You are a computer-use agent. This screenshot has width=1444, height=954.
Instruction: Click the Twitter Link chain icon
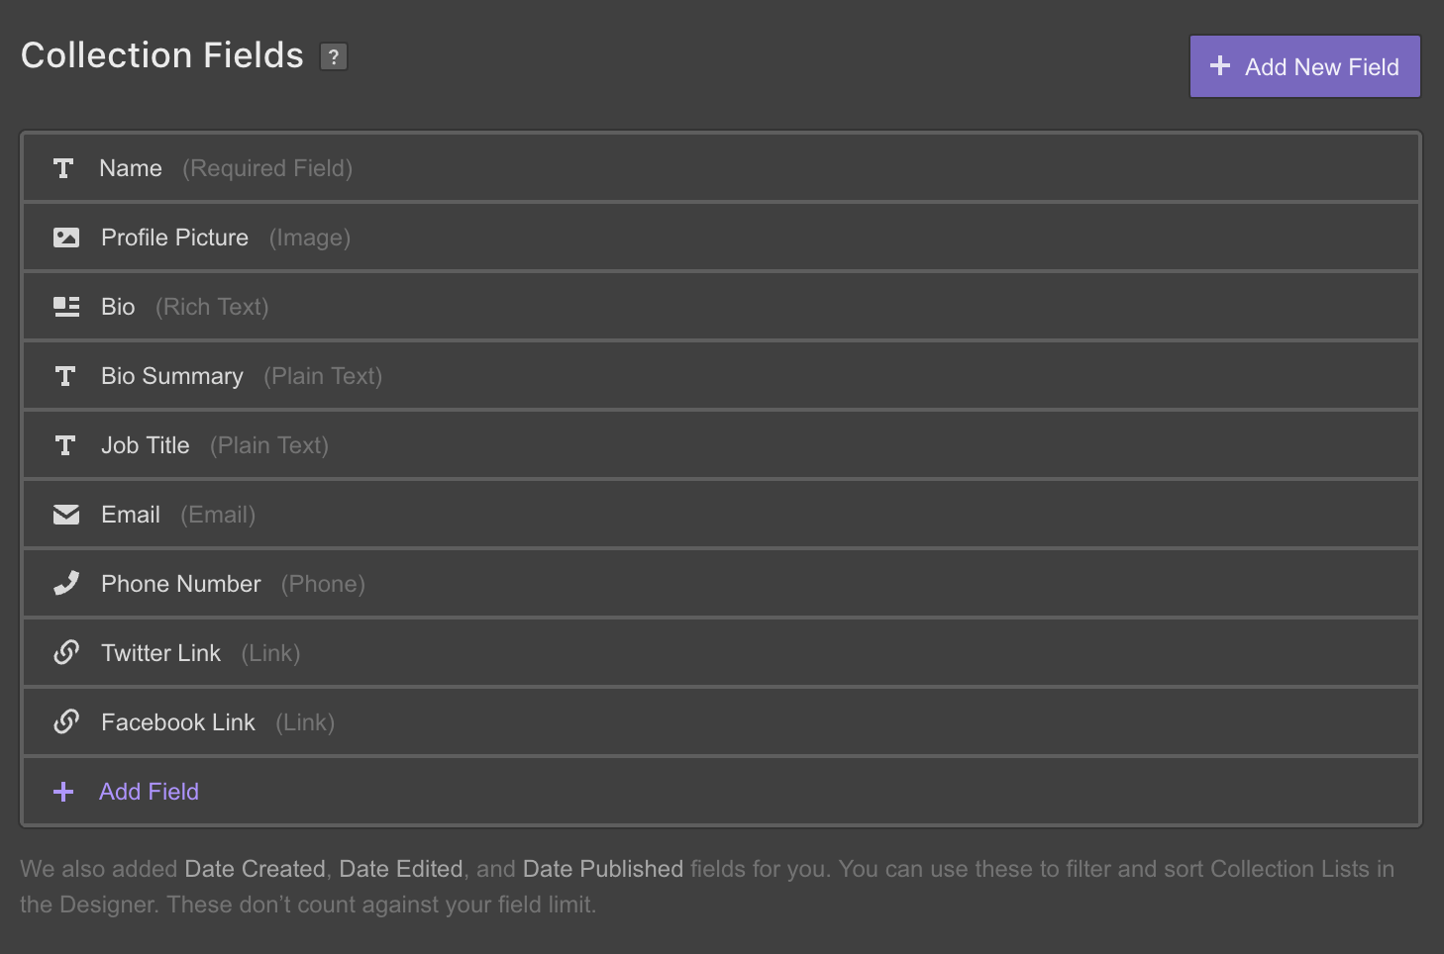pyautogui.click(x=66, y=653)
